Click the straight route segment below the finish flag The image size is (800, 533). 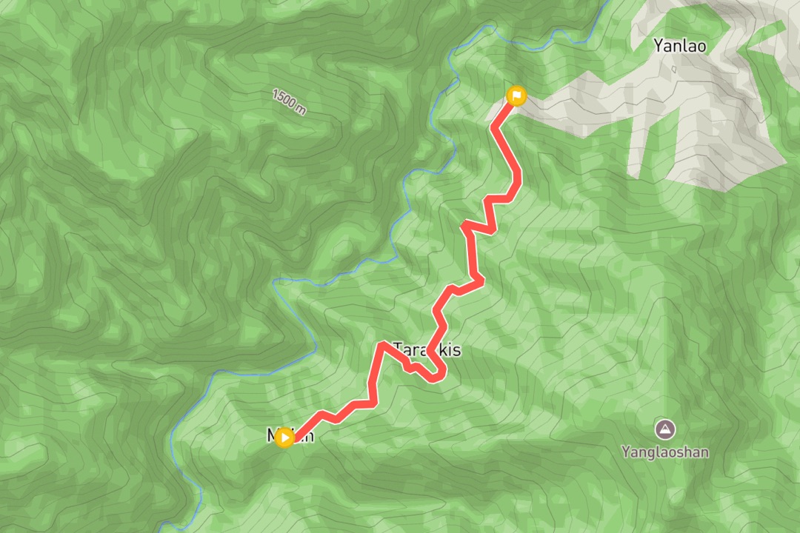507,147
